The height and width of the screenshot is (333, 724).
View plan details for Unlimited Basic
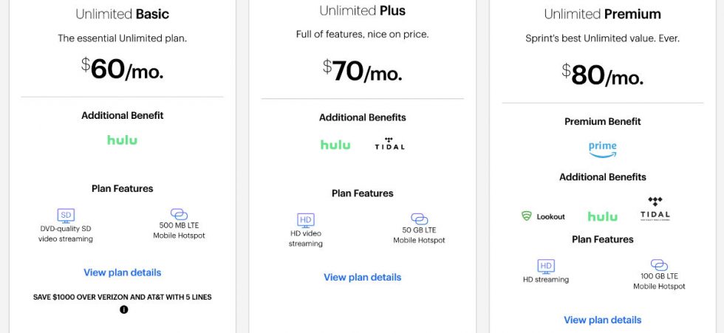tap(122, 272)
